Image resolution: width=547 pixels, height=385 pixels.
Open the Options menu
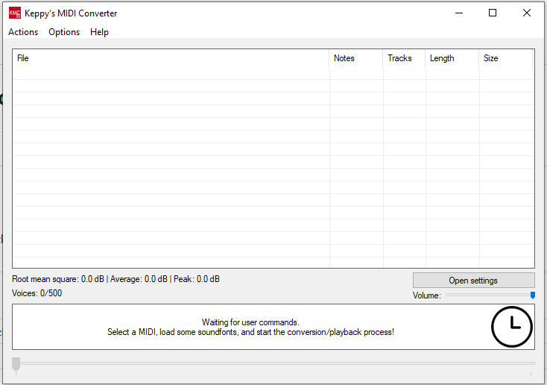[x=64, y=32]
